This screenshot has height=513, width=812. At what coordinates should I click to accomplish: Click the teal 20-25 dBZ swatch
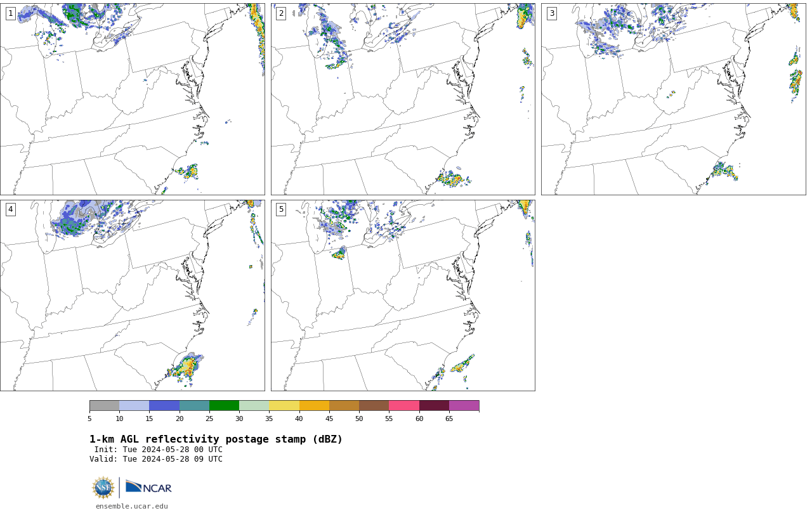194,406
